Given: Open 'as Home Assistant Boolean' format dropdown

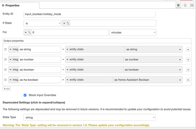Looking at the screenshot, I should 148,80.
